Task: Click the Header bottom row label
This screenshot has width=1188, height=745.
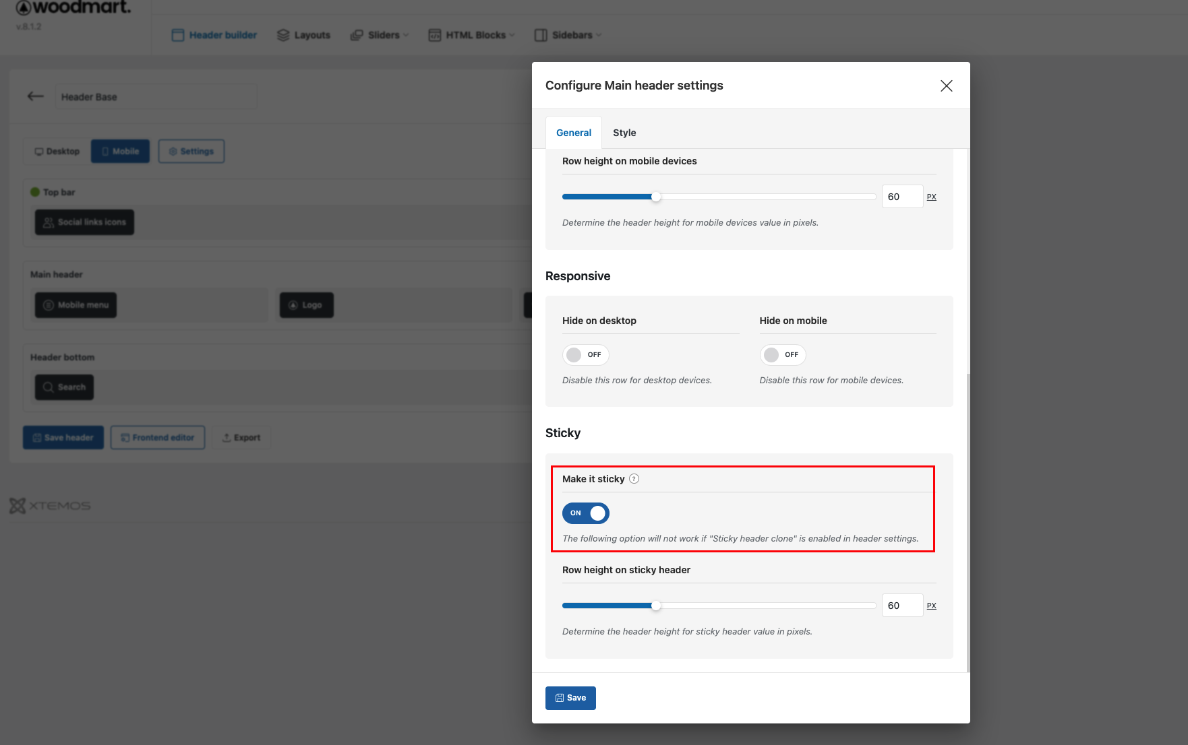Action: click(63, 358)
